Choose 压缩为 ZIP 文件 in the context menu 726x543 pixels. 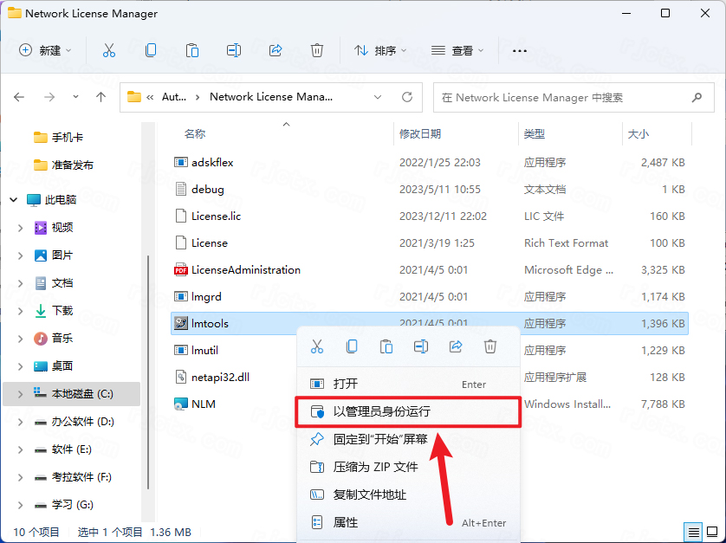coord(375,467)
